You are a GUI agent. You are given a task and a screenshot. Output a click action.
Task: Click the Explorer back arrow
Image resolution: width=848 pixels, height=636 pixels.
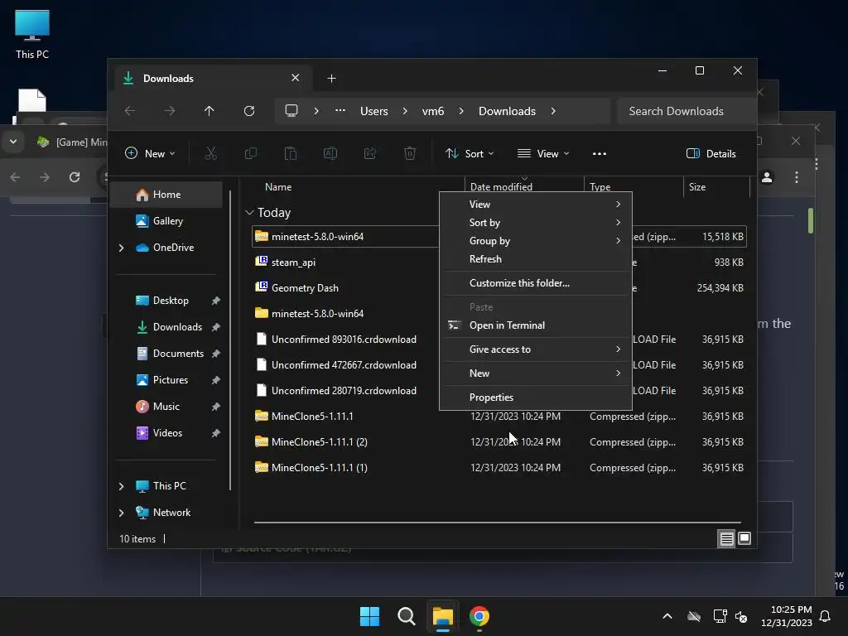pyautogui.click(x=130, y=111)
